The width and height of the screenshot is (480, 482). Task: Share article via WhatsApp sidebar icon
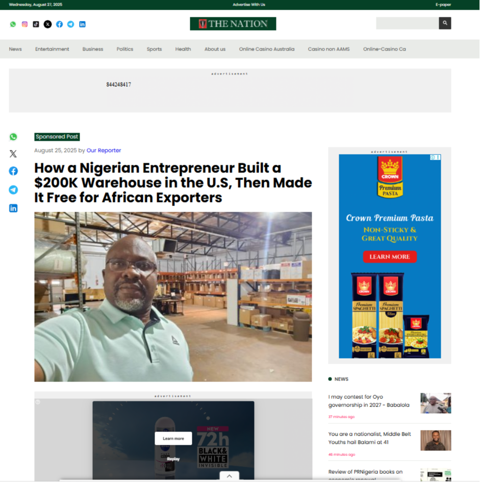pos(13,137)
